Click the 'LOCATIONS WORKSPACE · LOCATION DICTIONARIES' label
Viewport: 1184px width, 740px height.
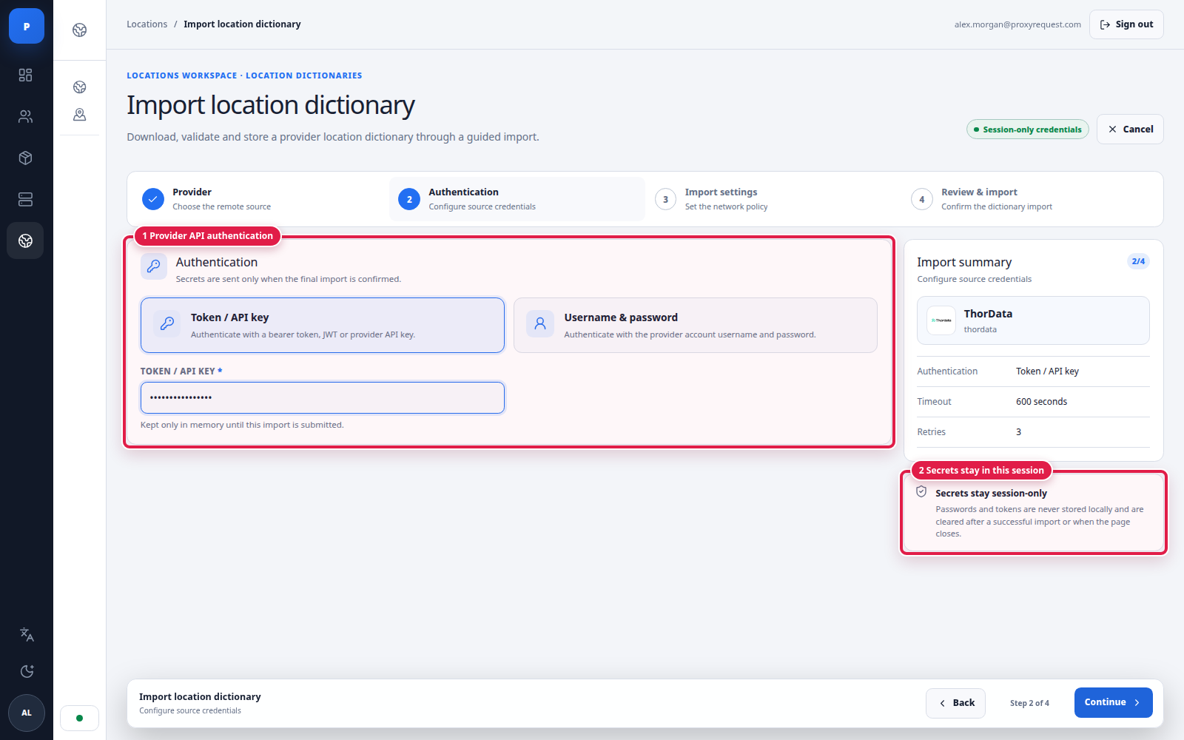244,75
